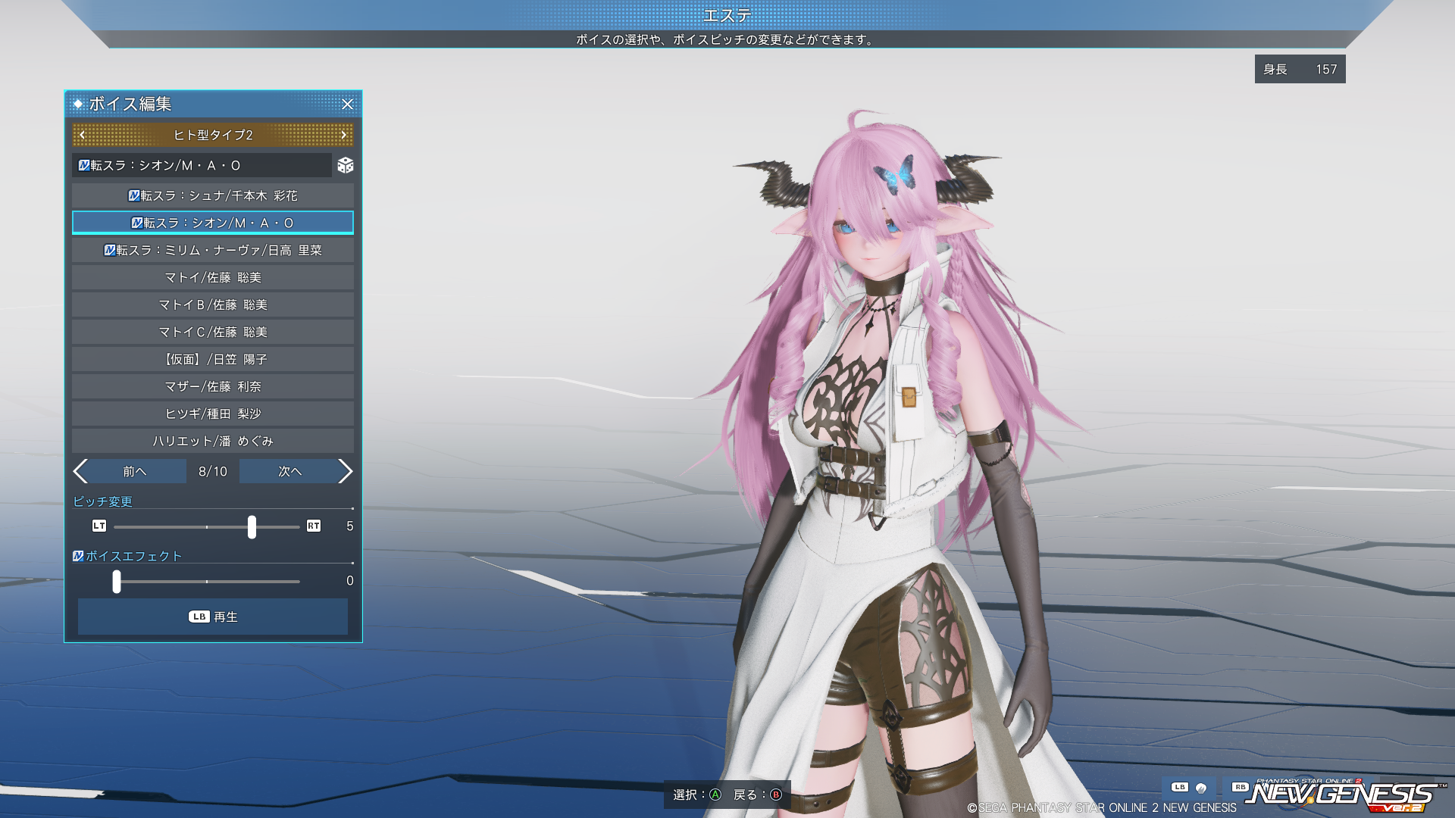Click the ピッチ変更 section label
This screenshot has width=1455, height=818.
(x=103, y=501)
